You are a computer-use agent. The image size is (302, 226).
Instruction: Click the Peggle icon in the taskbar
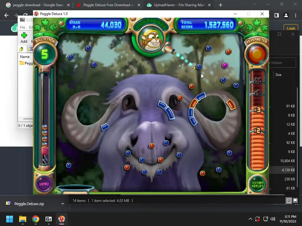tap(62, 219)
